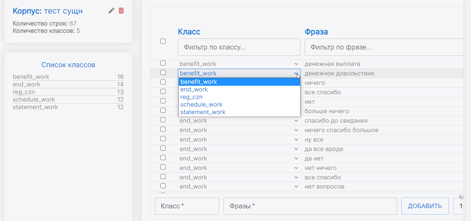Tick checkbox next to 'нет вопросов' phrase
The image size is (471, 221).
(163, 186)
